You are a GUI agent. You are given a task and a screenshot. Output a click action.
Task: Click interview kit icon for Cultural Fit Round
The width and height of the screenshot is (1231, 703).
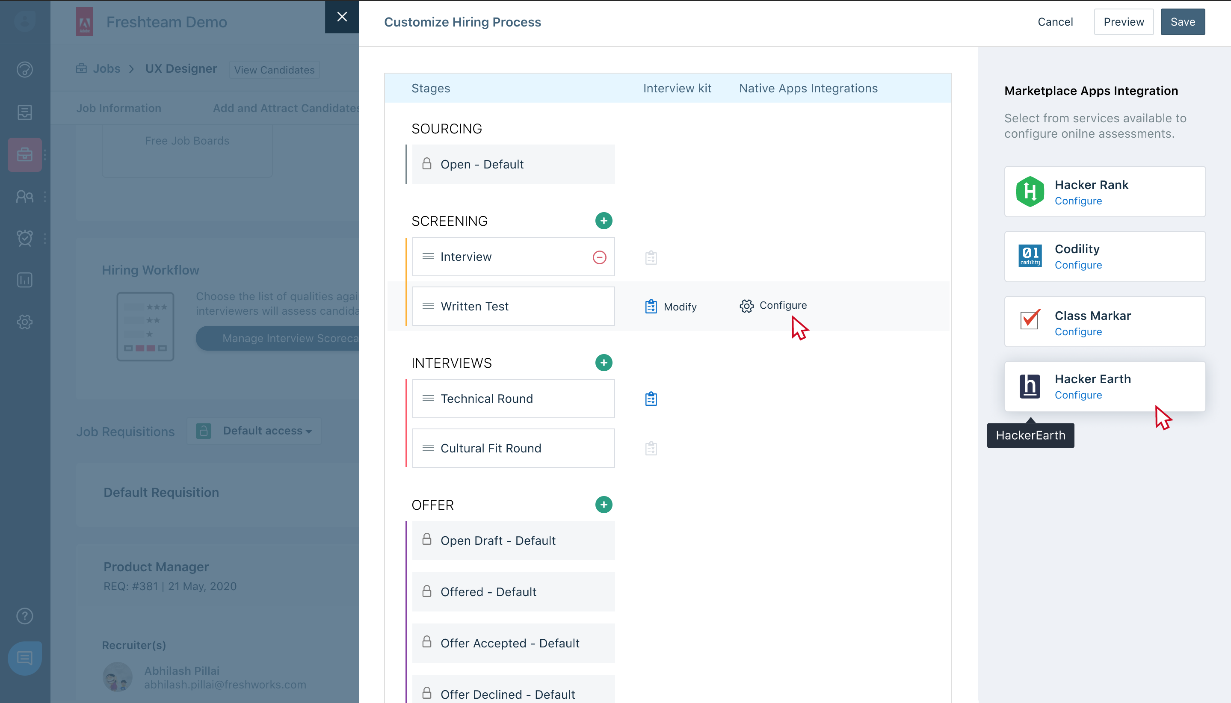[651, 449]
